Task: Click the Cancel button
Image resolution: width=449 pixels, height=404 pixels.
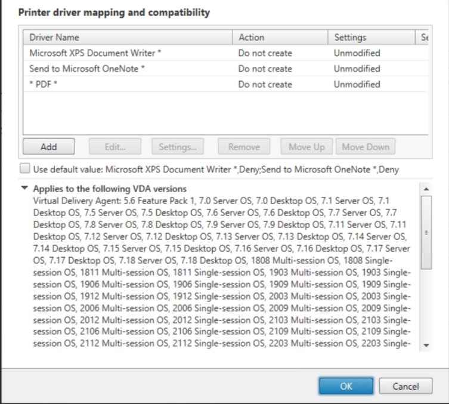Action: [x=405, y=386]
